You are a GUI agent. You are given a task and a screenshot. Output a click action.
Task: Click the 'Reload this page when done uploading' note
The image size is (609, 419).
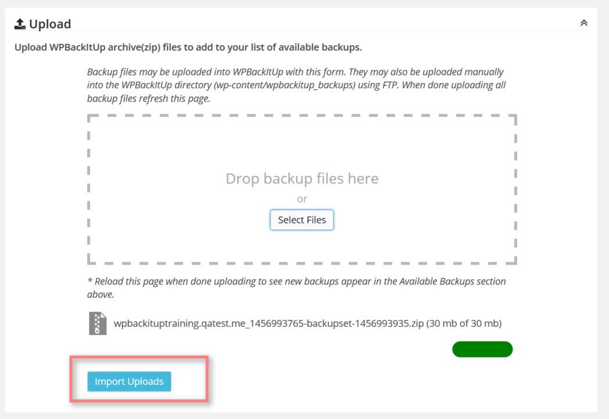pyautogui.click(x=296, y=287)
